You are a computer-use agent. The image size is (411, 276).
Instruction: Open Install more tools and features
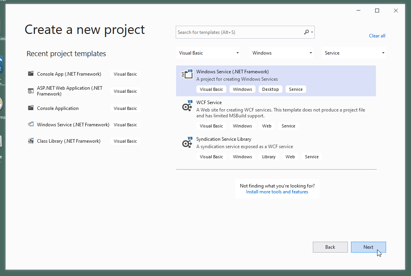(277, 192)
